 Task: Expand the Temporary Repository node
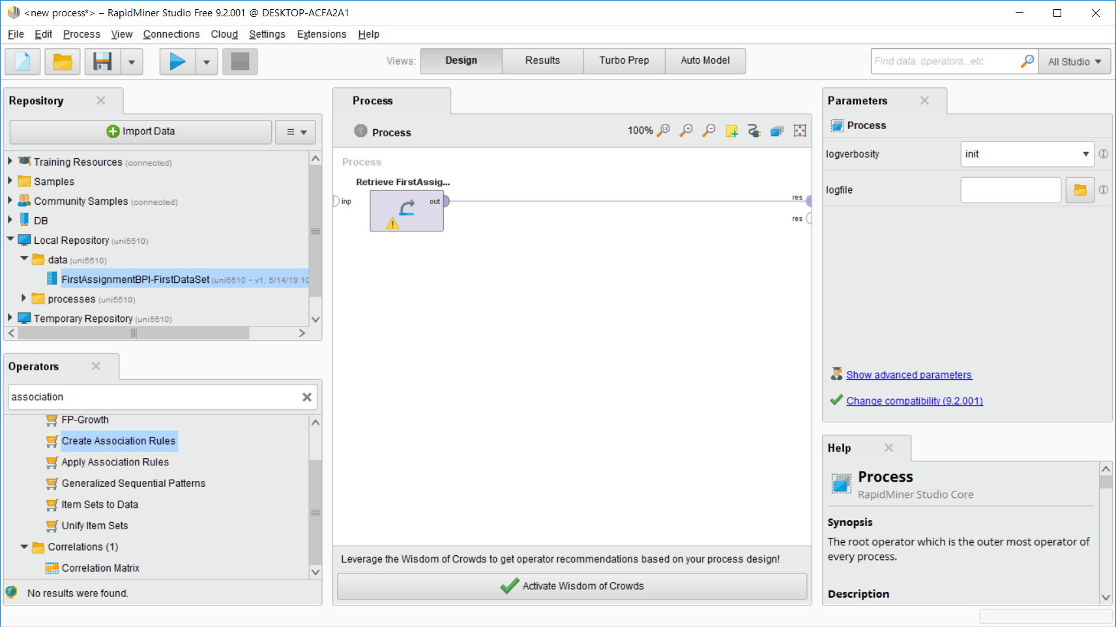coord(10,317)
